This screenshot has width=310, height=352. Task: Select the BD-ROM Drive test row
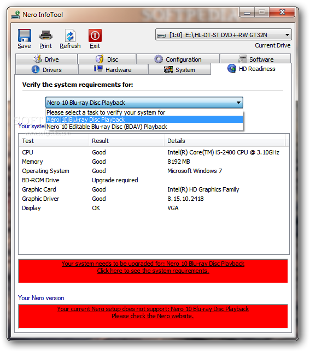(x=154, y=180)
